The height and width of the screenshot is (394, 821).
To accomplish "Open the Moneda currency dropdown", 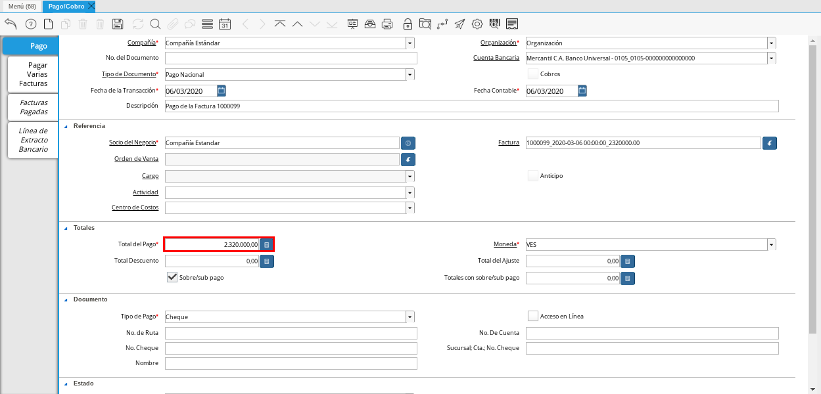I will tap(771, 244).
